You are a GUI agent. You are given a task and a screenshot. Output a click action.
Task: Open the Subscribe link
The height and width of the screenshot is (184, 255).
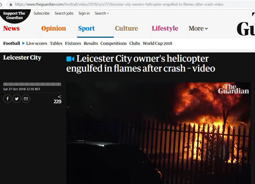(x=42, y=13)
